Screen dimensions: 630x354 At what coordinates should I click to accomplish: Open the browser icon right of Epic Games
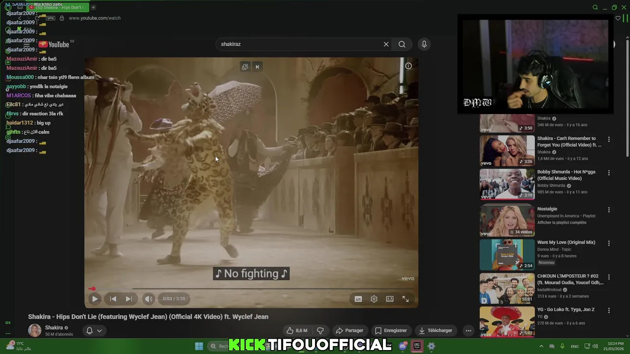(431, 346)
